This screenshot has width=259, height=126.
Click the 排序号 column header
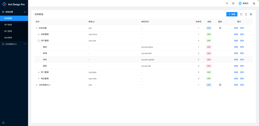[198, 22]
